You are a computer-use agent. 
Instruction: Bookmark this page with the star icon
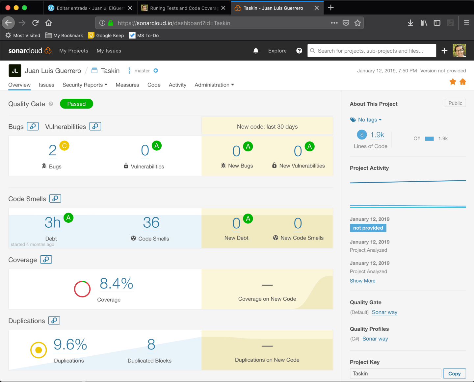357,23
